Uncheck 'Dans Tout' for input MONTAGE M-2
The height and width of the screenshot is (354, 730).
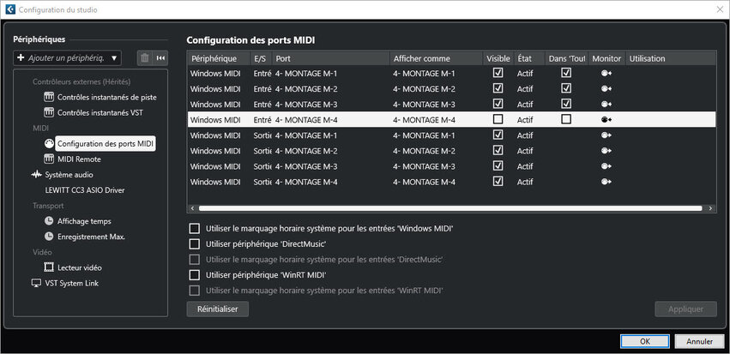tap(565, 89)
